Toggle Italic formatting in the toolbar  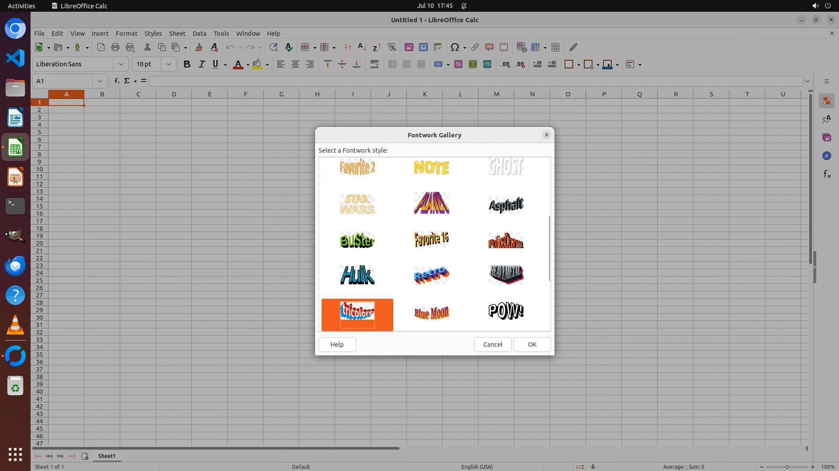pyautogui.click(x=201, y=65)
